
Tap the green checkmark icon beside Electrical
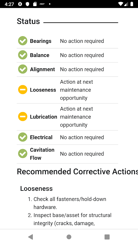(23, 137)
